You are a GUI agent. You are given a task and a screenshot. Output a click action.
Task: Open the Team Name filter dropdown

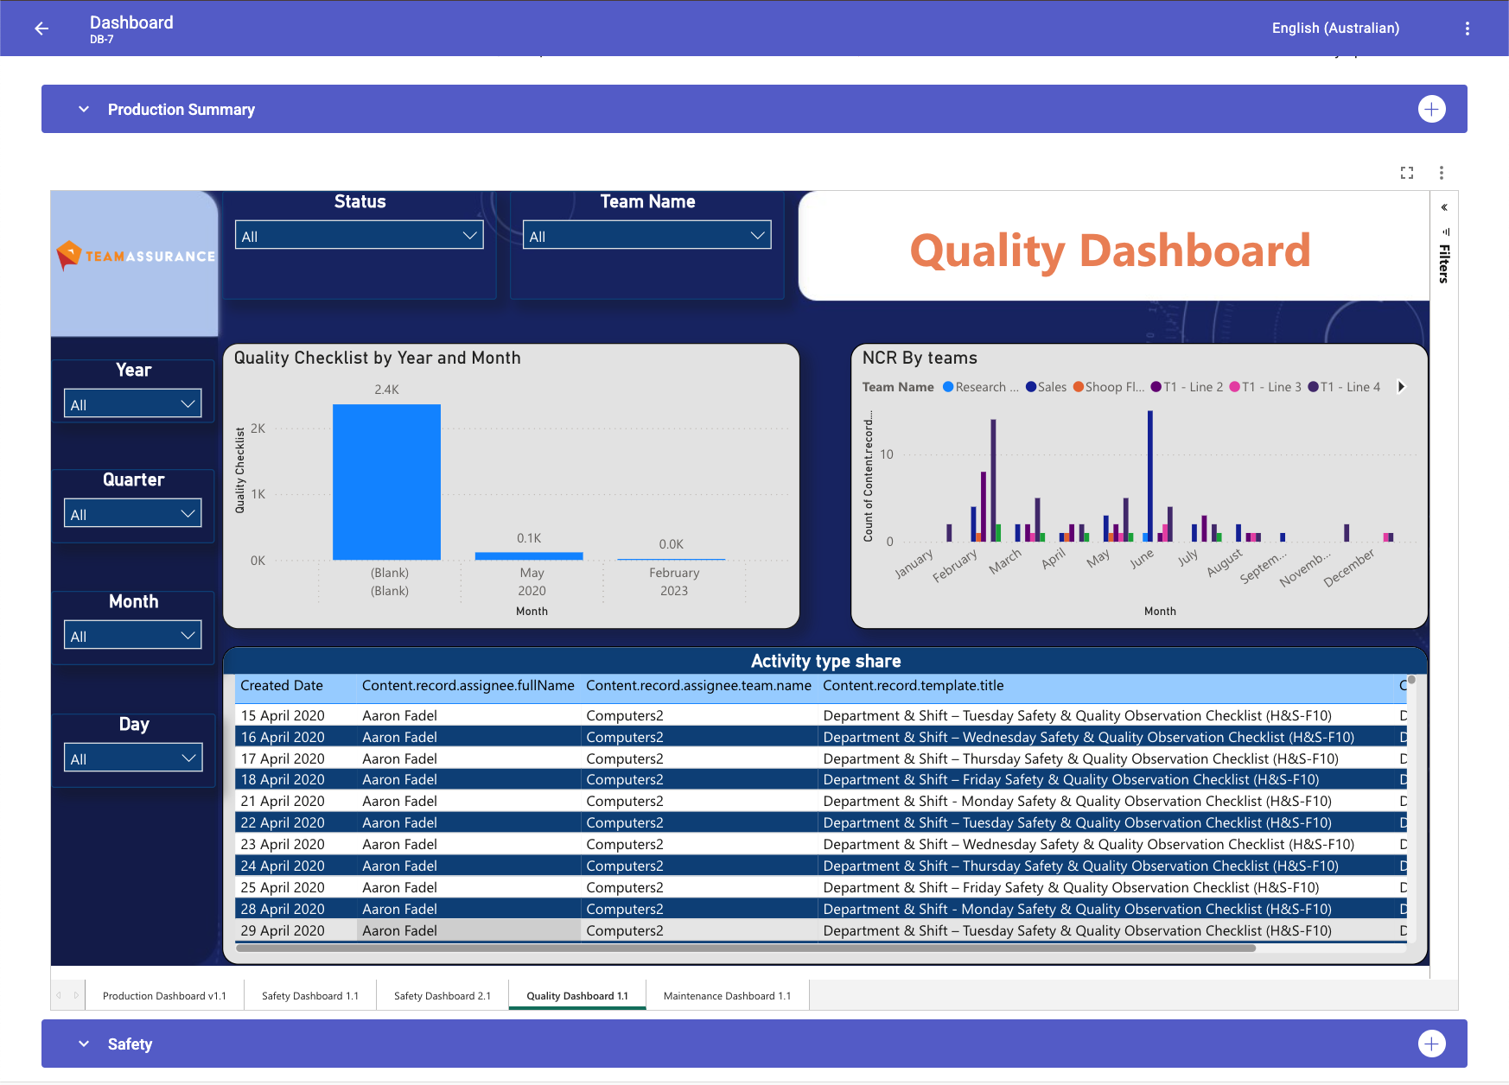click(646, 236)
